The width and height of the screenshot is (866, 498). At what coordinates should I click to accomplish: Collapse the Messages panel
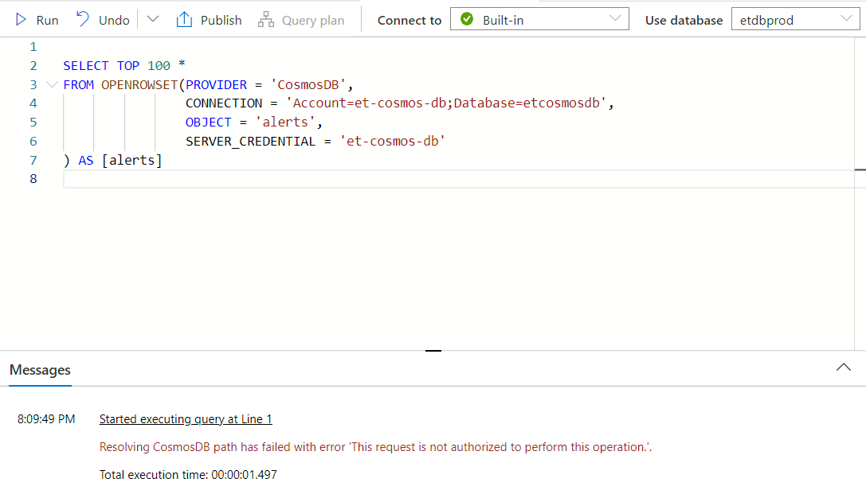point(843,368)
